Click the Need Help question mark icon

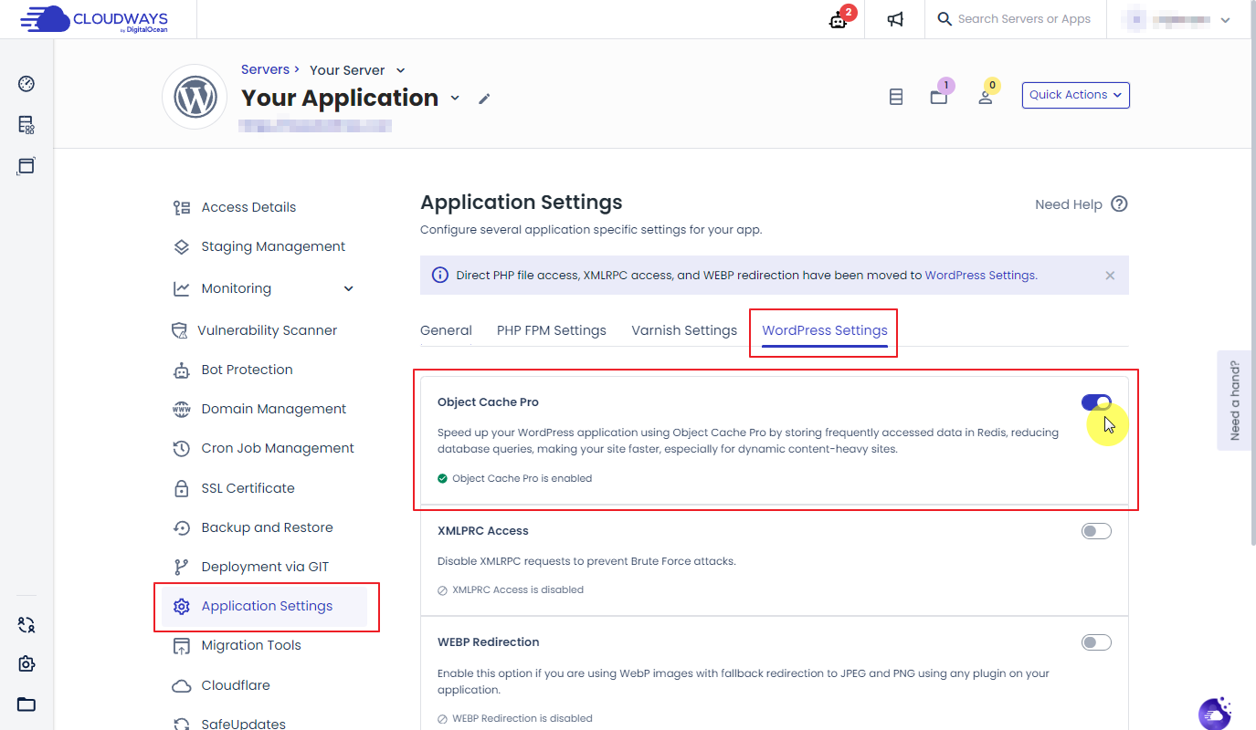point(1119,204)
